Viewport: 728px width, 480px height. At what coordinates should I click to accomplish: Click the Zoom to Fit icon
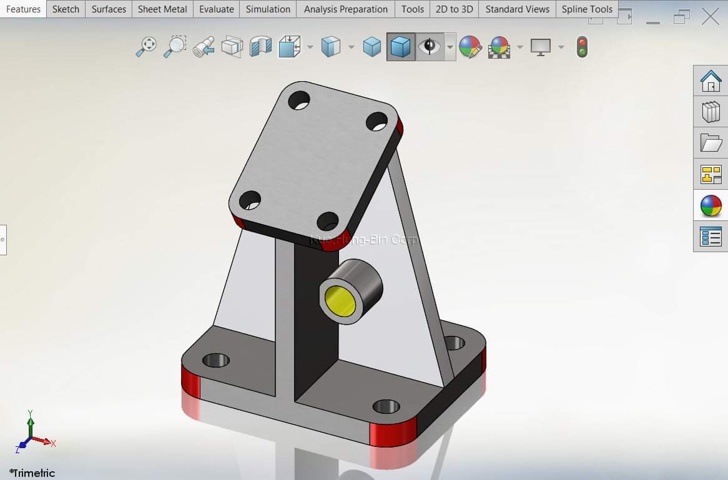click(x=146, y=47)
